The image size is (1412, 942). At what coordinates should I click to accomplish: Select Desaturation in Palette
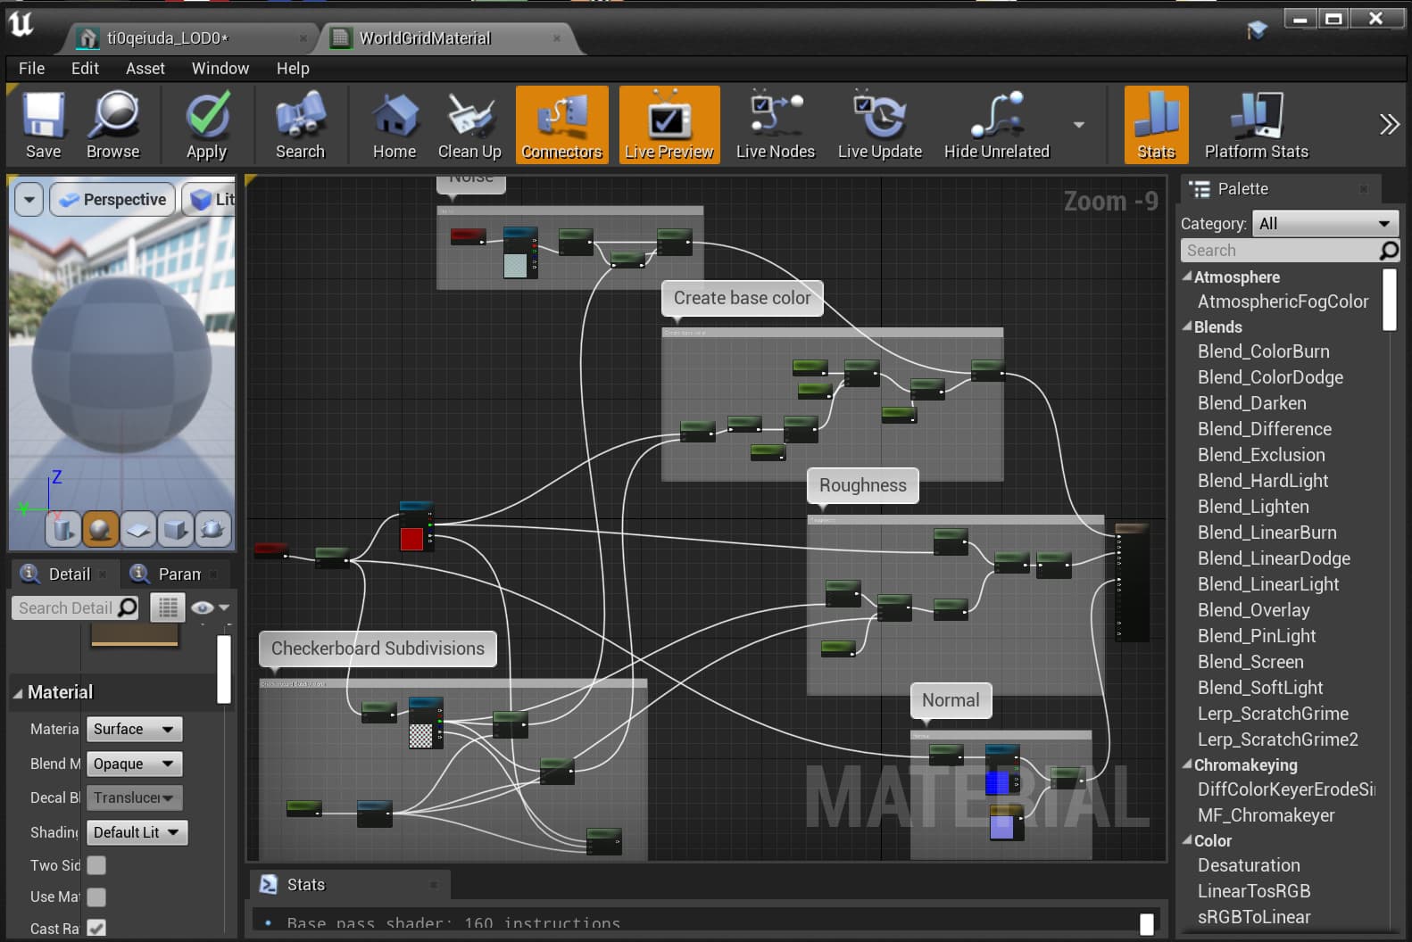[x=1249, y=865]
